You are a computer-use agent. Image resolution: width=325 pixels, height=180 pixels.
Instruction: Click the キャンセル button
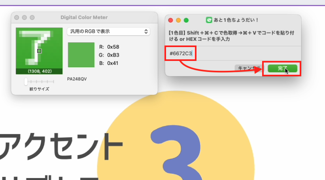[249, 68]
